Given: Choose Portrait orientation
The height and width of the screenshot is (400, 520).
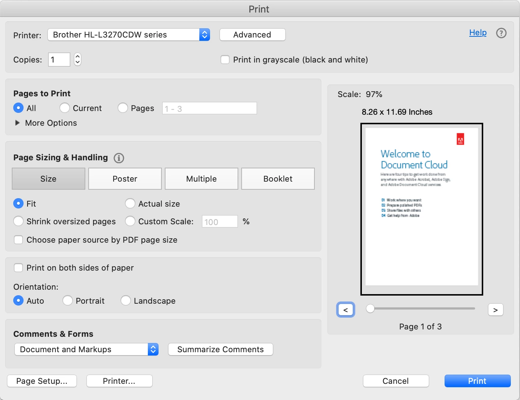Looking at the screenshot, I should tap(68, 300).
